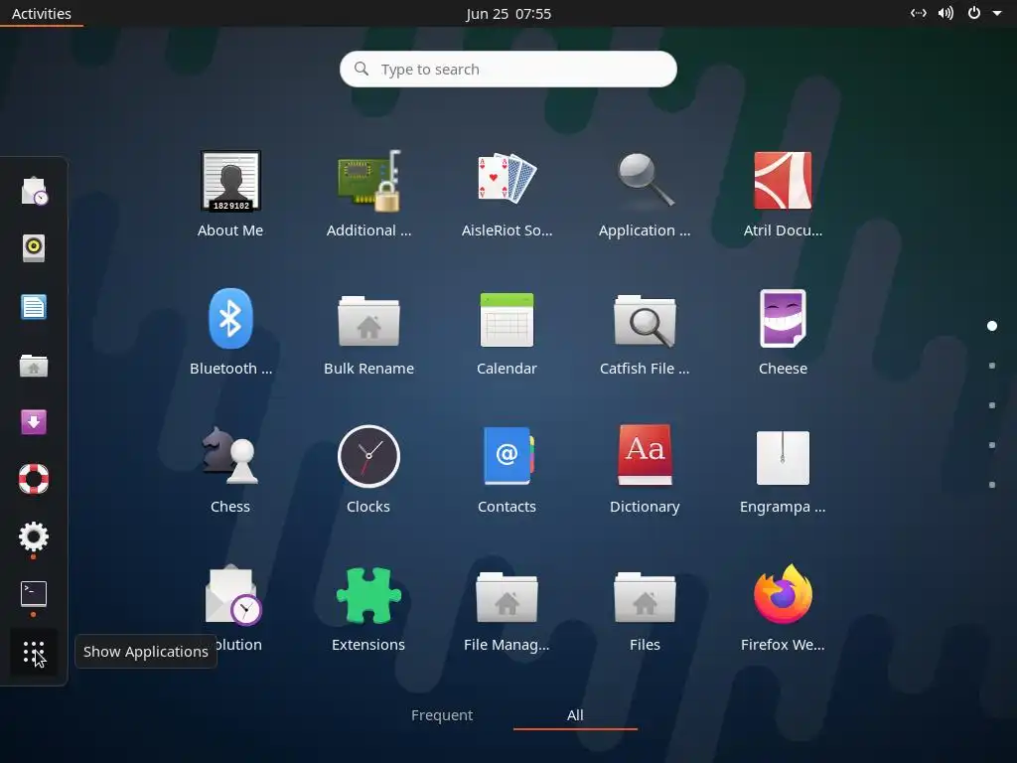Jump to fourth app page dot
The height and width of the screenshot is (763, 1017).
pyautogui.click(x=992, y=445)
